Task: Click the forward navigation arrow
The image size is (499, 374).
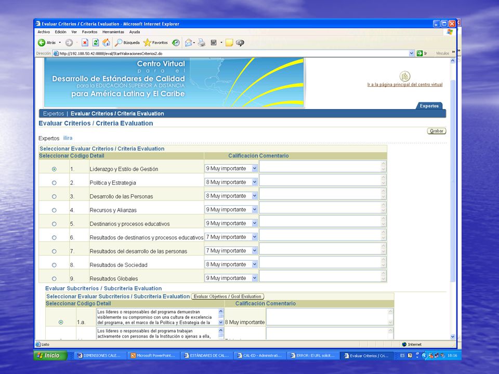Action: (69, 43)
